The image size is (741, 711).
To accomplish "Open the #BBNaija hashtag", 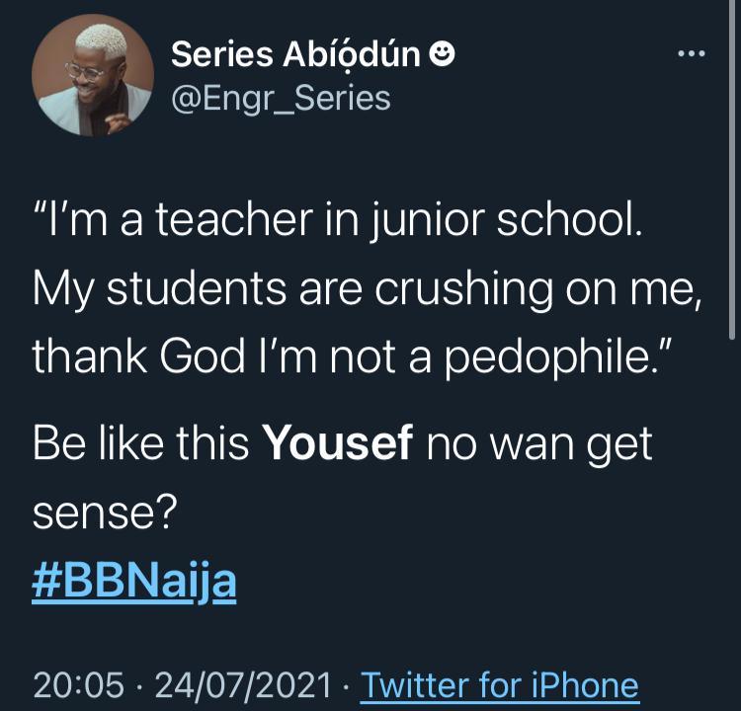I will [x=134, y=582].
